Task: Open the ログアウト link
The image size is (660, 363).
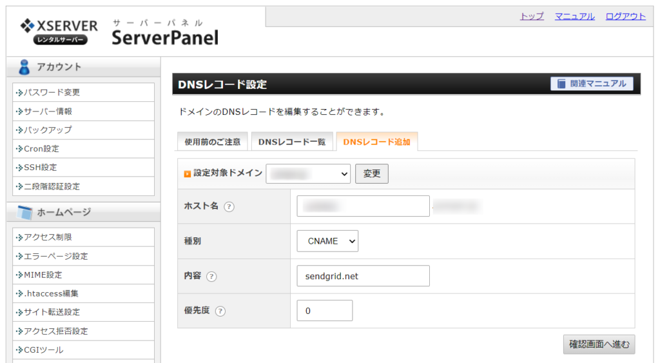Action: pyautogui.click(x=625, y=16)
